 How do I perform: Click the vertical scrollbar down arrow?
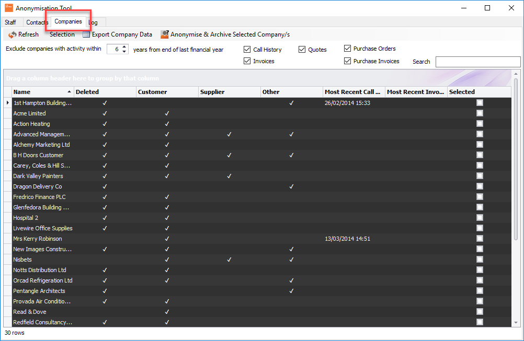click(516, 323)
